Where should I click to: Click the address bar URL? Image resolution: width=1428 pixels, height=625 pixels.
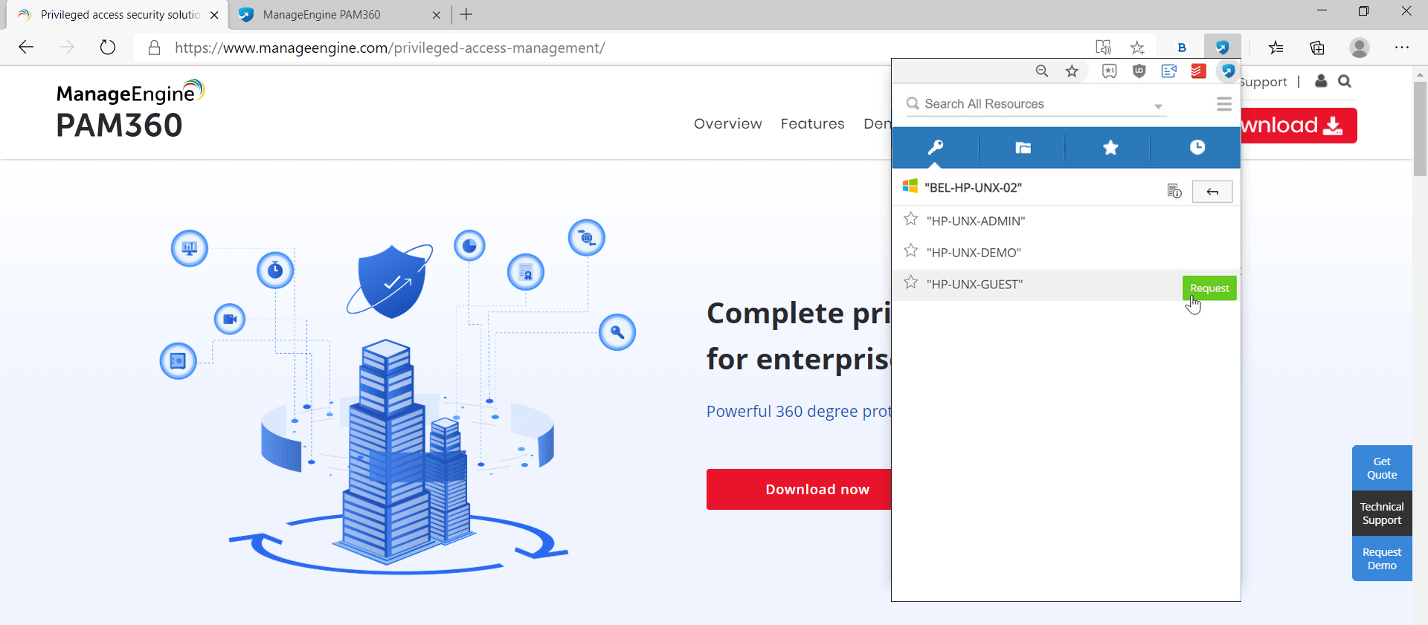pos(390,48)
